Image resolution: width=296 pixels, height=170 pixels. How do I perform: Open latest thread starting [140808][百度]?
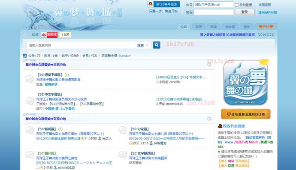[181, 77]
